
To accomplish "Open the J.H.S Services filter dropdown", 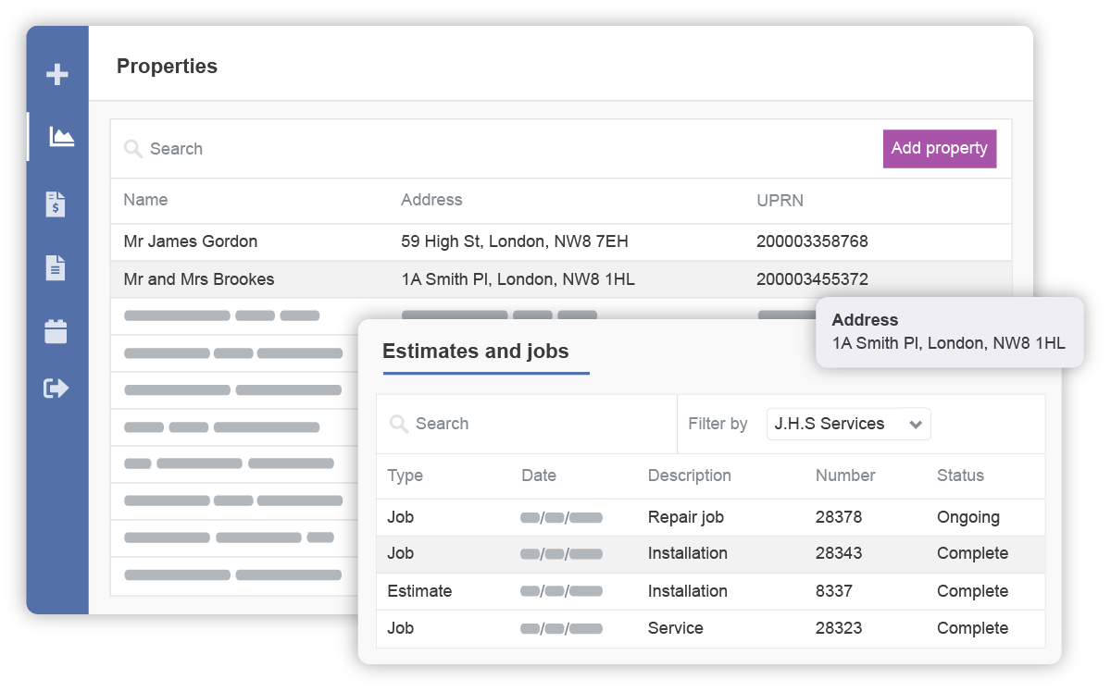I will click(x=847, y=424).
